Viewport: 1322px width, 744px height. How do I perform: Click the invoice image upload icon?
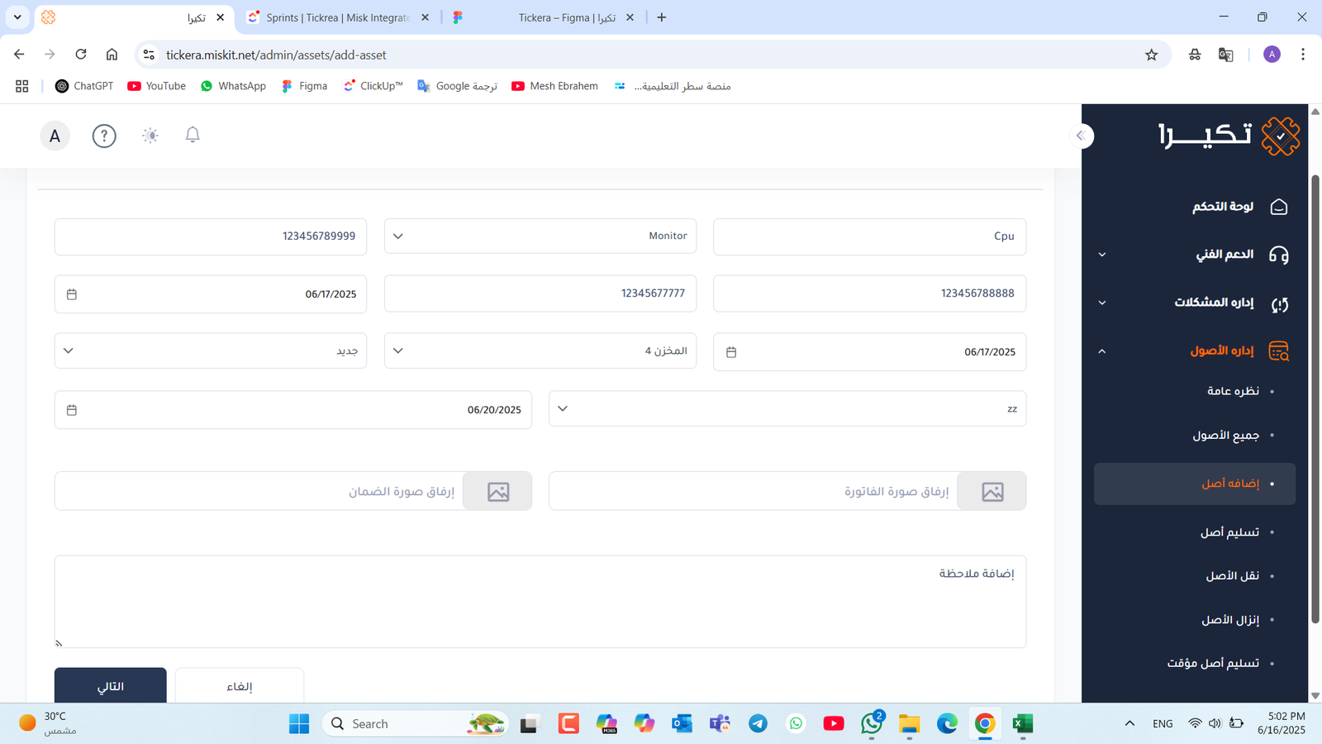tap(991, 492)
